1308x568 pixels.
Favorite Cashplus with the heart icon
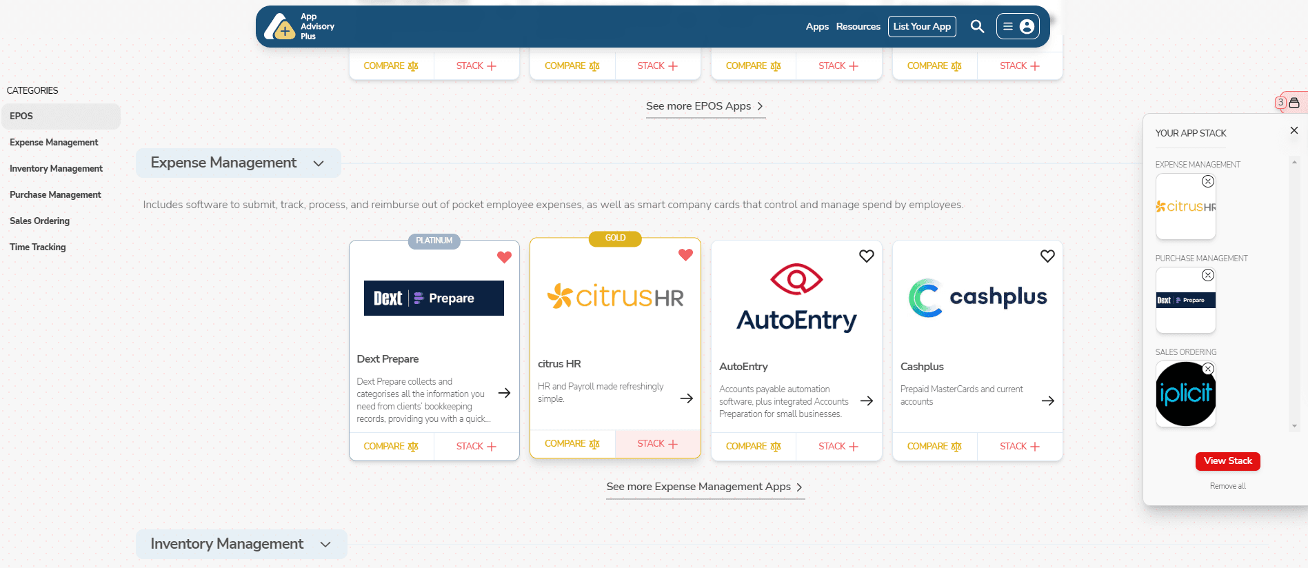pyautogui.click(x=1047, y=256)
